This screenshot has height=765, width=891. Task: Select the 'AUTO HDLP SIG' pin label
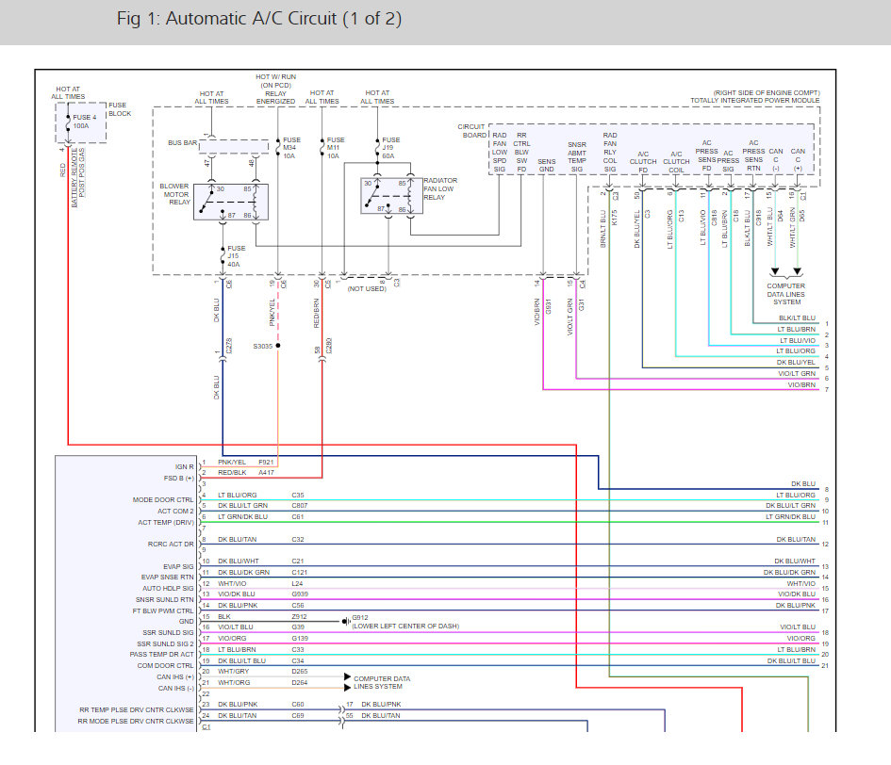tap(168, 589)
